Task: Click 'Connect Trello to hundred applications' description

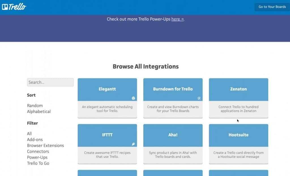Action: tap(238, 109)
